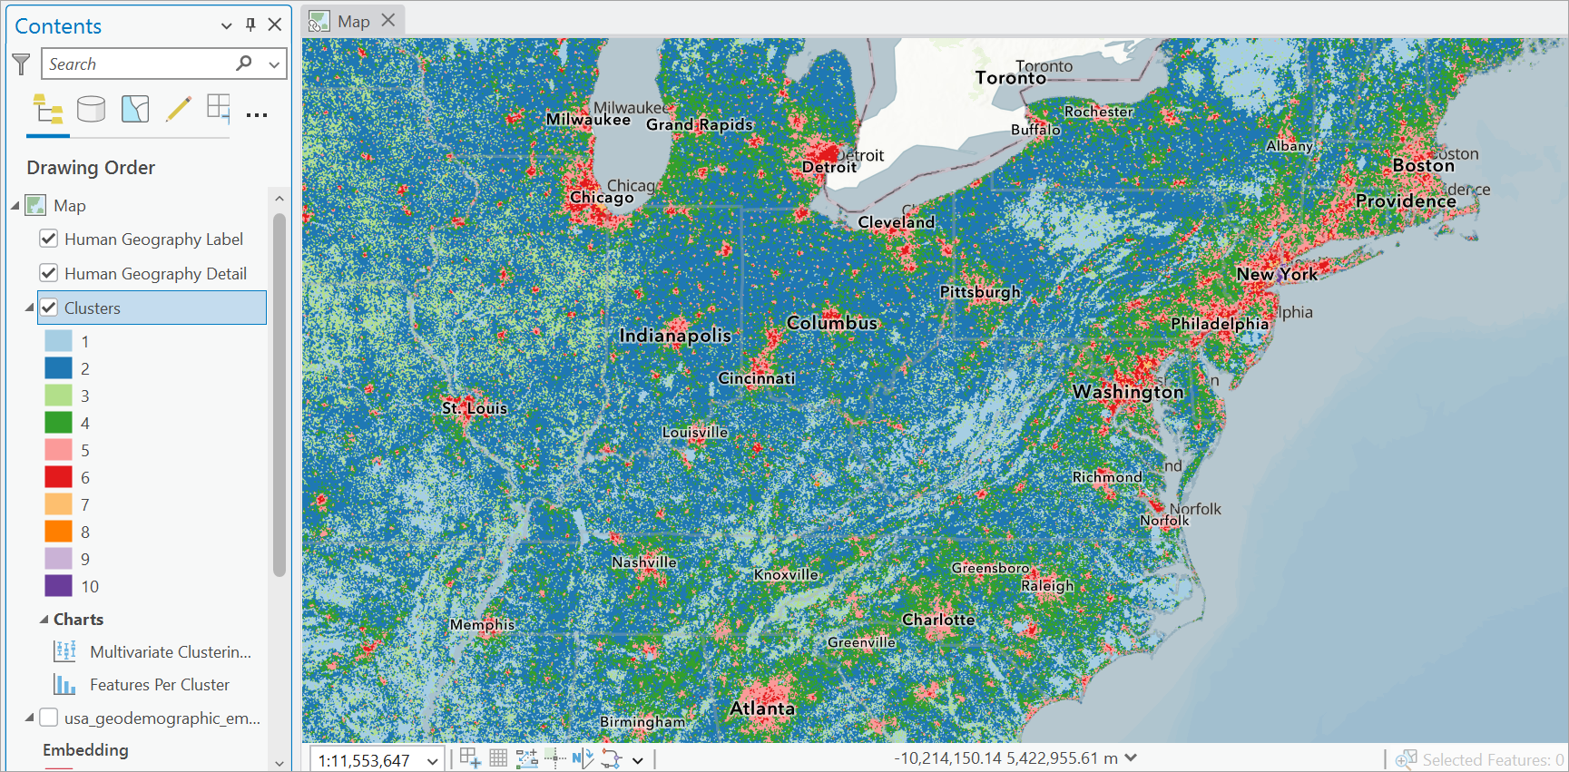Image resolution: width=1569 pixels, height=772 pixels.
Task: Click the search magnifier in Contents
Action: click(x=244, y=64)
